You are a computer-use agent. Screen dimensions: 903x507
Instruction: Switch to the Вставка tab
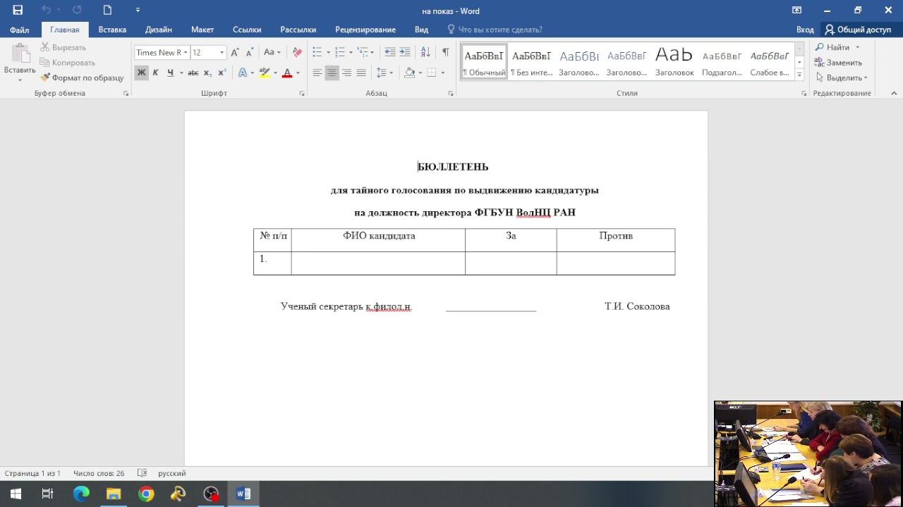click(112, 30)
